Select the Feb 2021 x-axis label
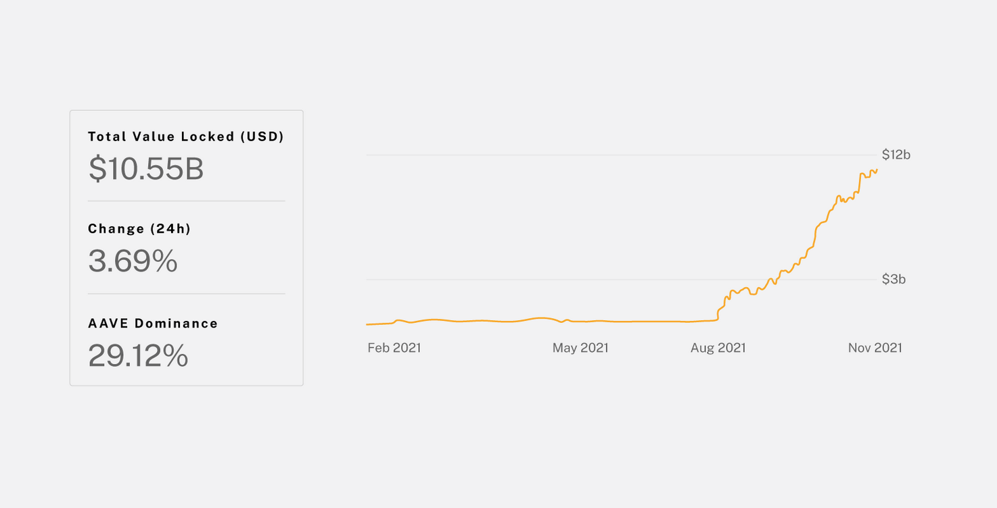Image resolution: width=997 pixels, height=508 pixels. [x=394, y=348]
